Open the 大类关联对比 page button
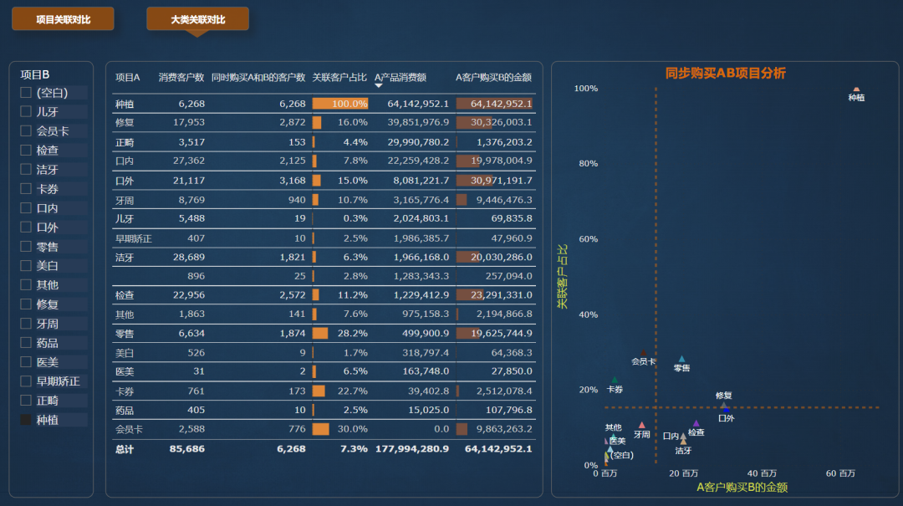903x506 pixels. 197,19
